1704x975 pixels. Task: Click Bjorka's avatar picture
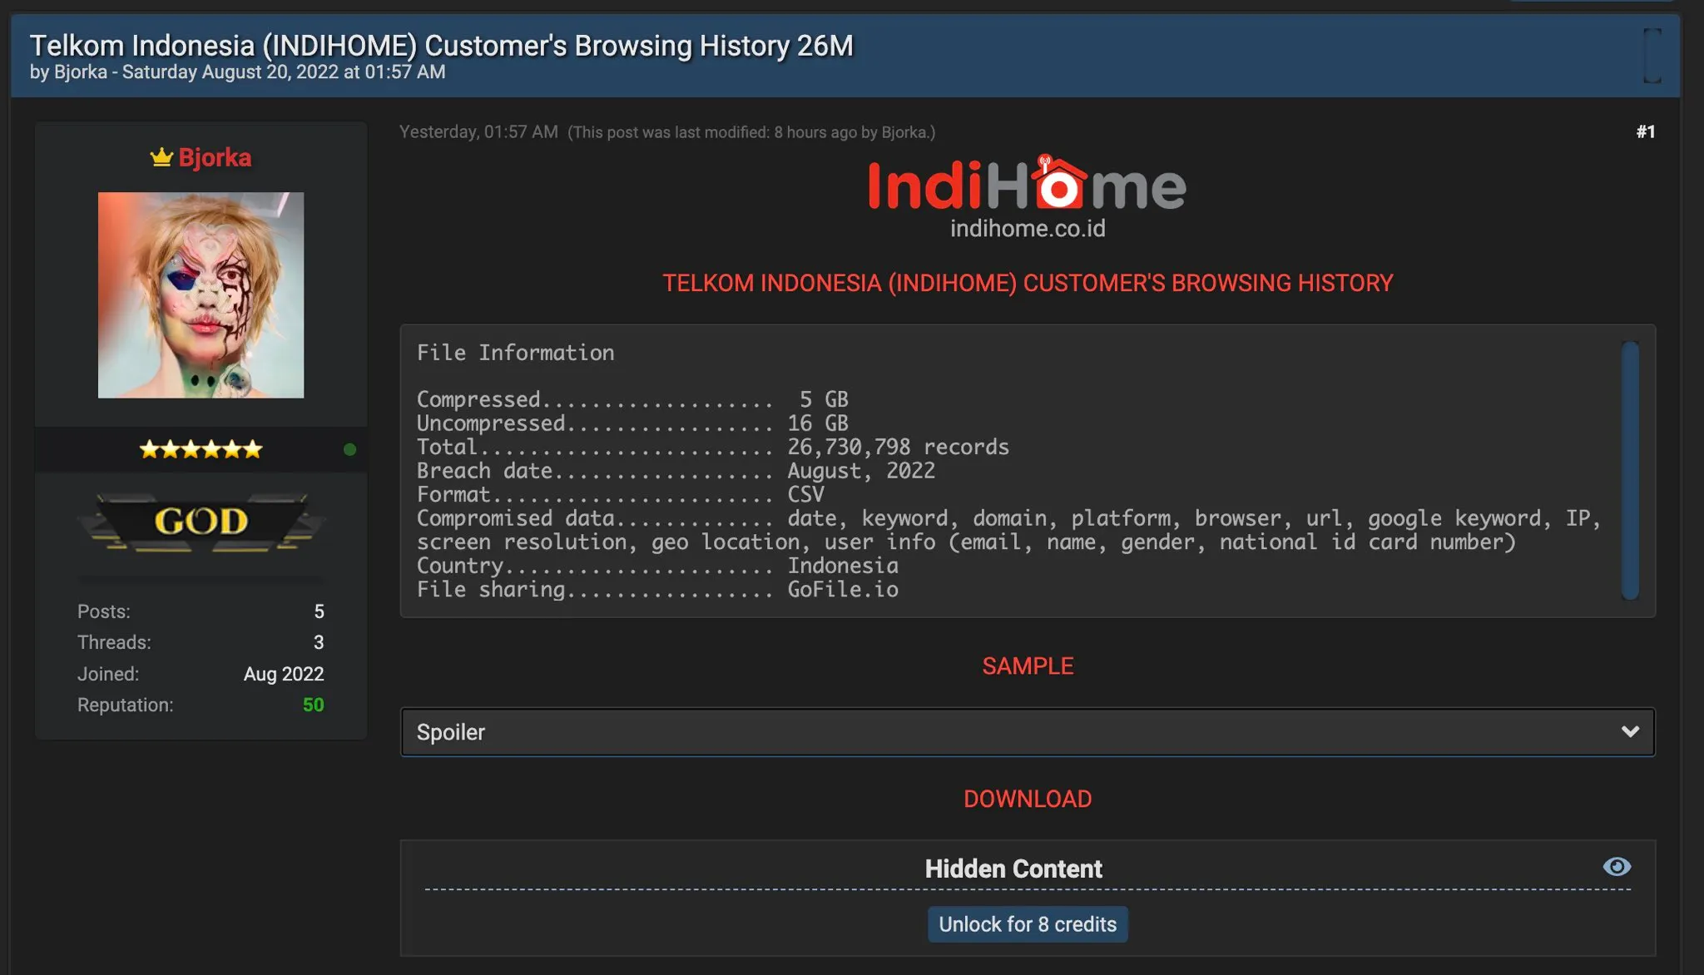201,294
